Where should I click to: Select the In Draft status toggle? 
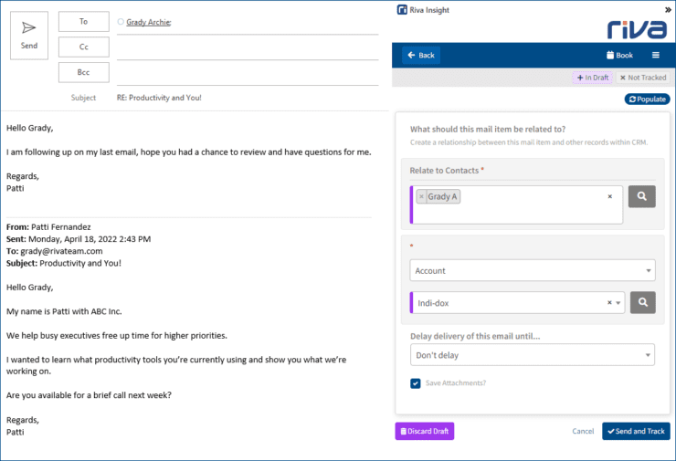(x=593, y=78)
